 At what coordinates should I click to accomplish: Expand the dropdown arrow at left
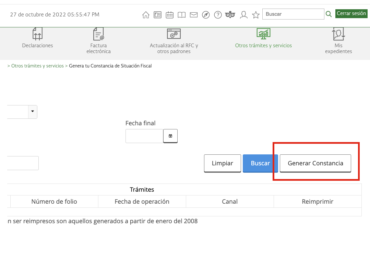(33, 111)
